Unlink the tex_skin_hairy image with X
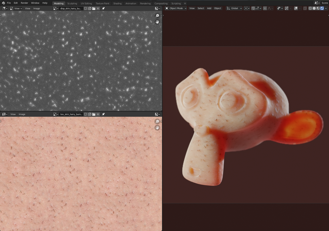The image size is (329, 231). coord(98,114)
